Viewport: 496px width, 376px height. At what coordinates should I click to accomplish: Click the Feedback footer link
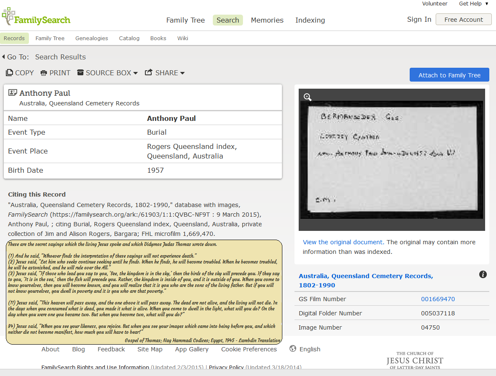click(x=111, y=349)
